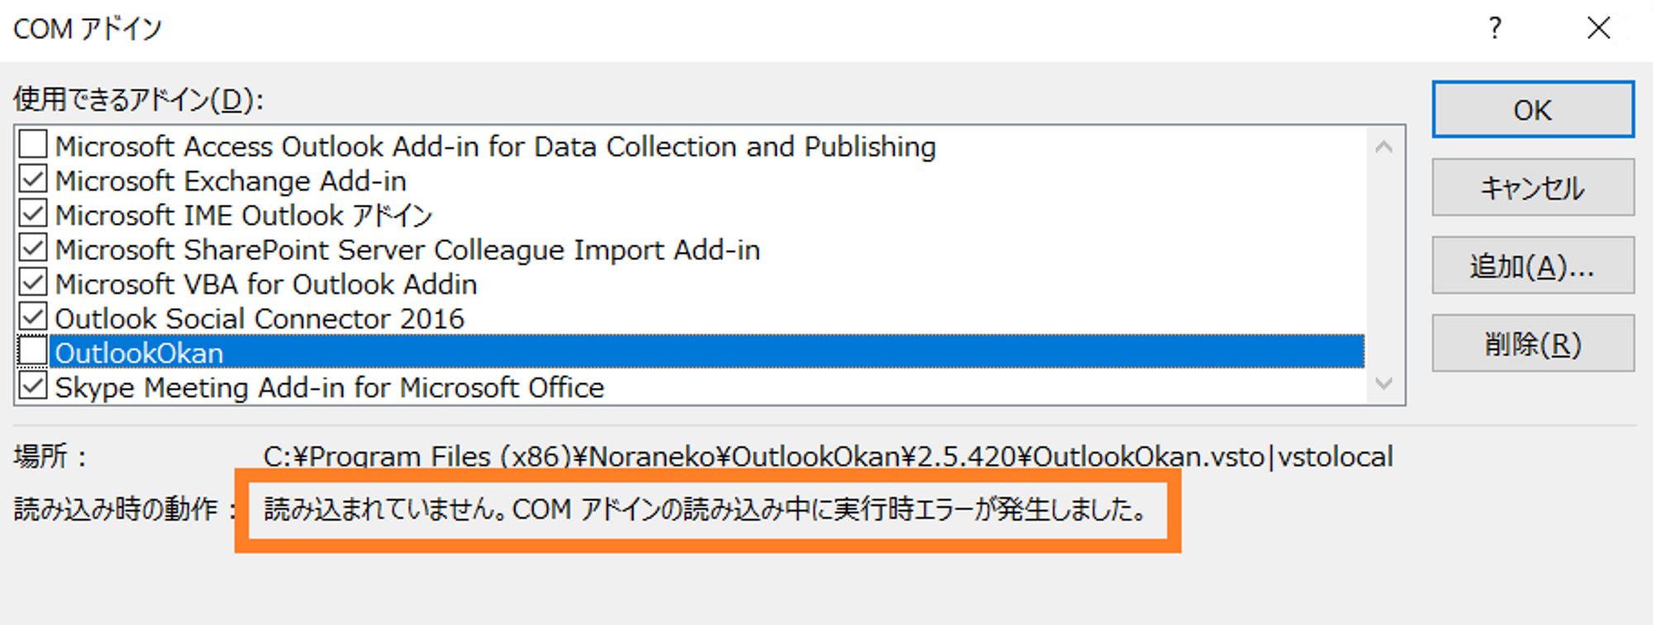This screenshot has height=625, width=1653.
Task: Select the OutlookOkan list row
Action: pyautogui.click(x=707, y=353)
